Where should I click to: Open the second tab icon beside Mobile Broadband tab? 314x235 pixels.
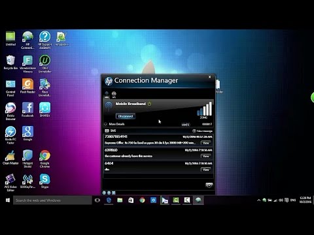pos(114,95)
